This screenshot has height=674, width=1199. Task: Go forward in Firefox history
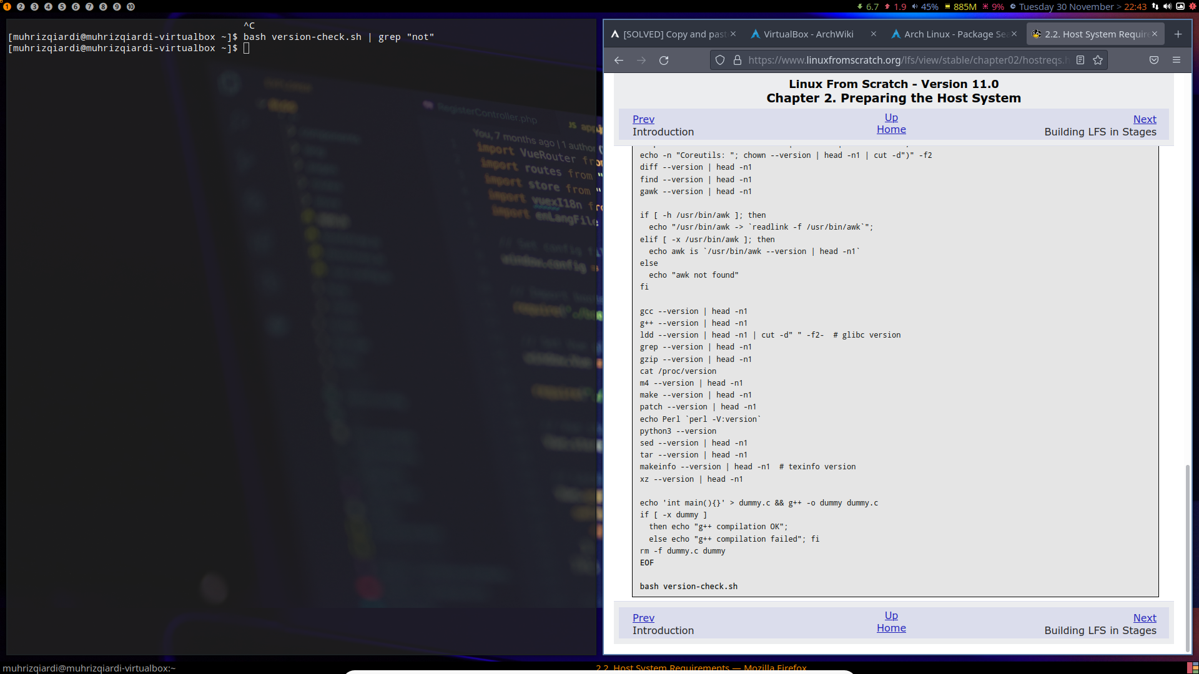[x=641, y=60]
